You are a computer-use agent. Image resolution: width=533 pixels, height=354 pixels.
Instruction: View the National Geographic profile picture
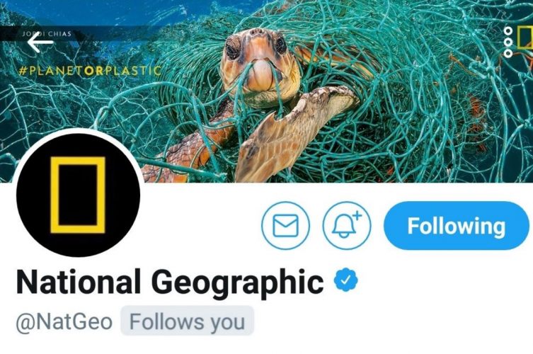[78, 195]
